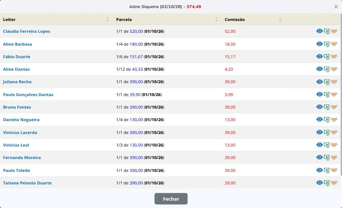Open Juliana Rocha reader link
This screenshot has width=342, height=208.
pyautogui.click(x=17, y=82)
